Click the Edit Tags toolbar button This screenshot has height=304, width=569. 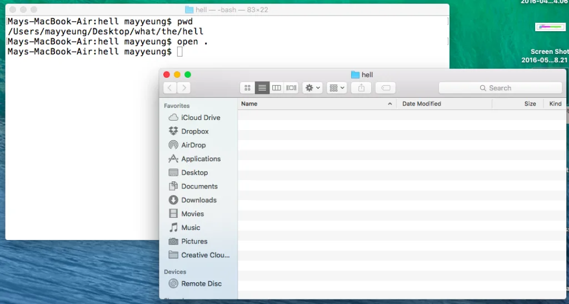pyautogui.click(x=386, y=88)
